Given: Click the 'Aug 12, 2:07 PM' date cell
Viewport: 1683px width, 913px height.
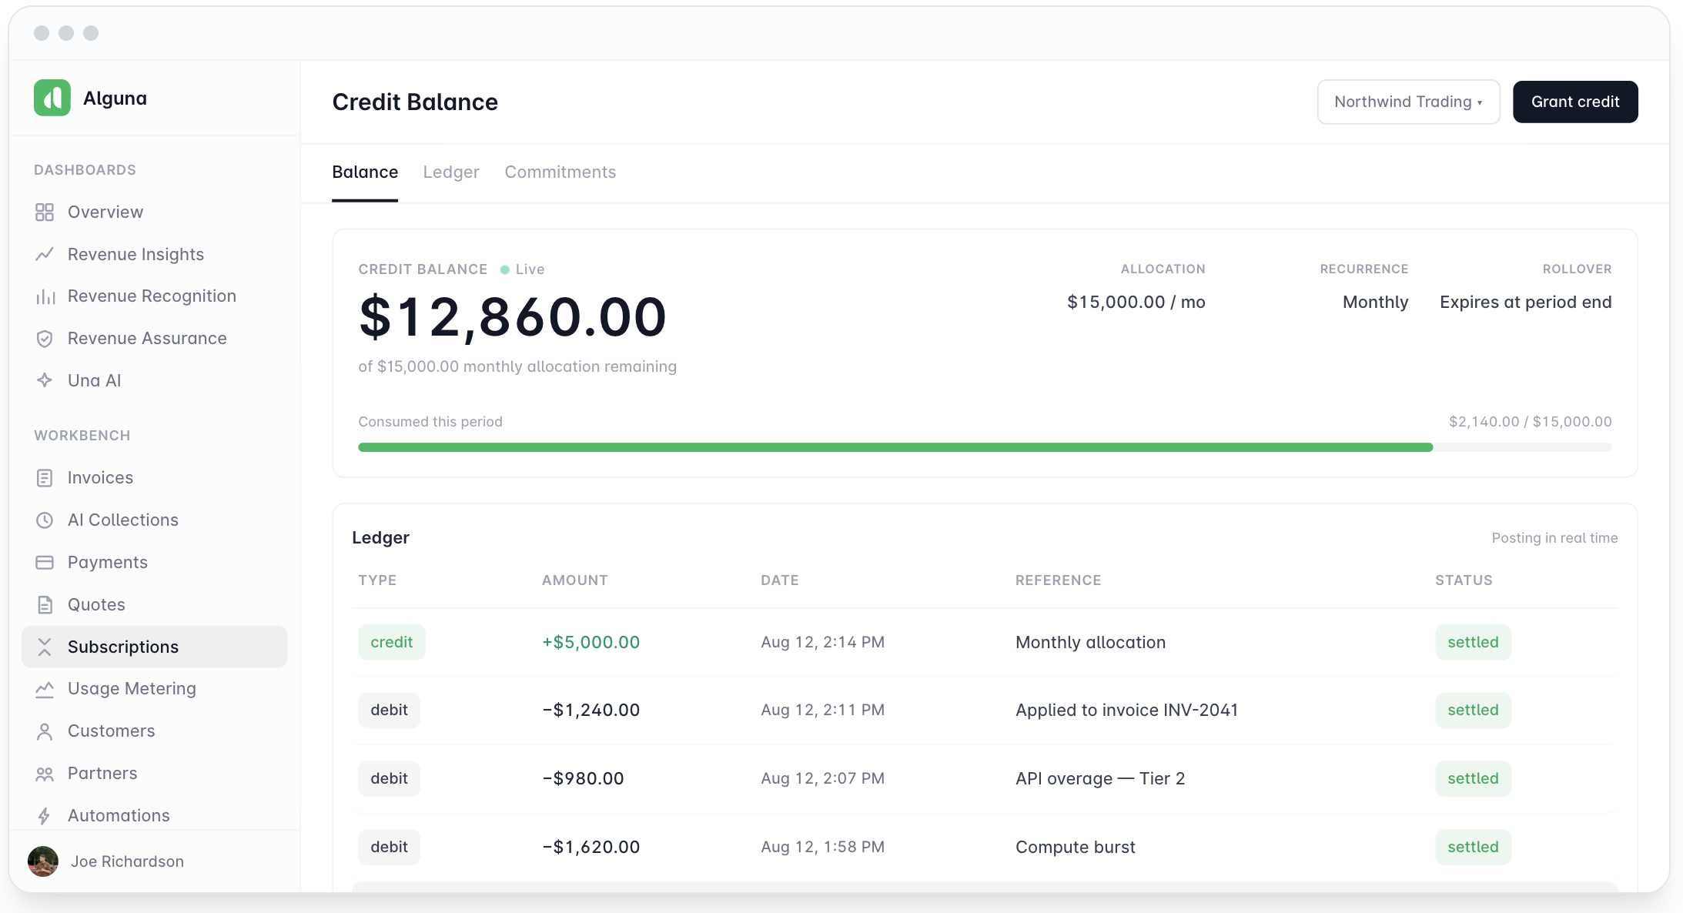Looking at the screenshot, I should tap(822, 778).
